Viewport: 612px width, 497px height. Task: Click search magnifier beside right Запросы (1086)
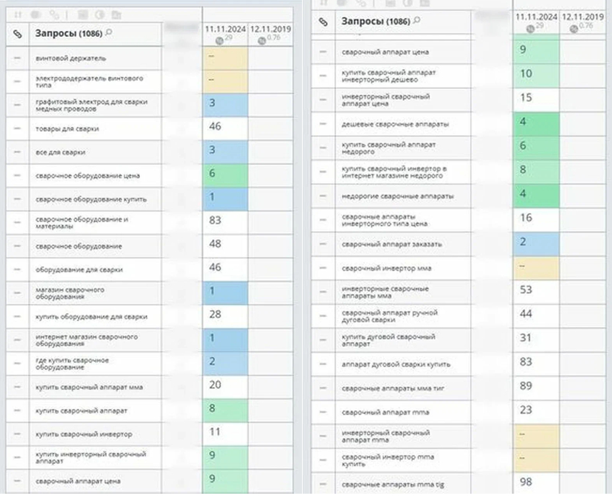point(419,20)
